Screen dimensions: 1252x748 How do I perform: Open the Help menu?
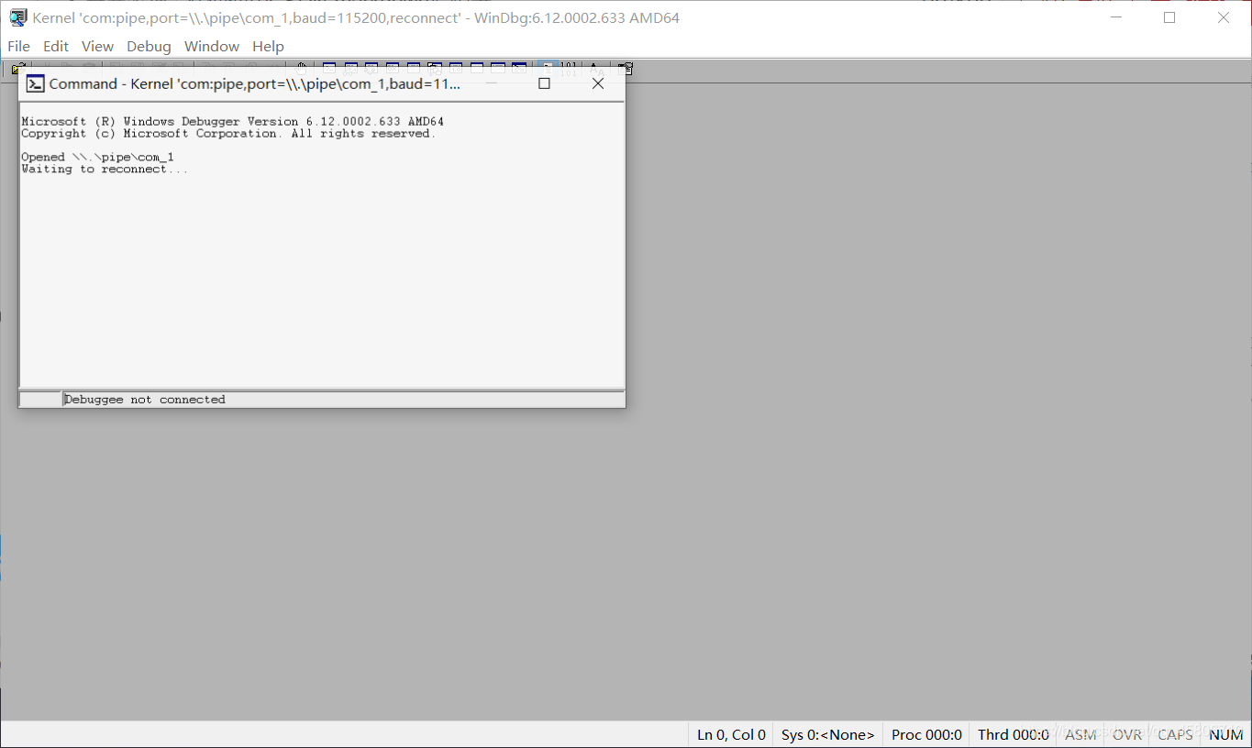click(268, 46)
